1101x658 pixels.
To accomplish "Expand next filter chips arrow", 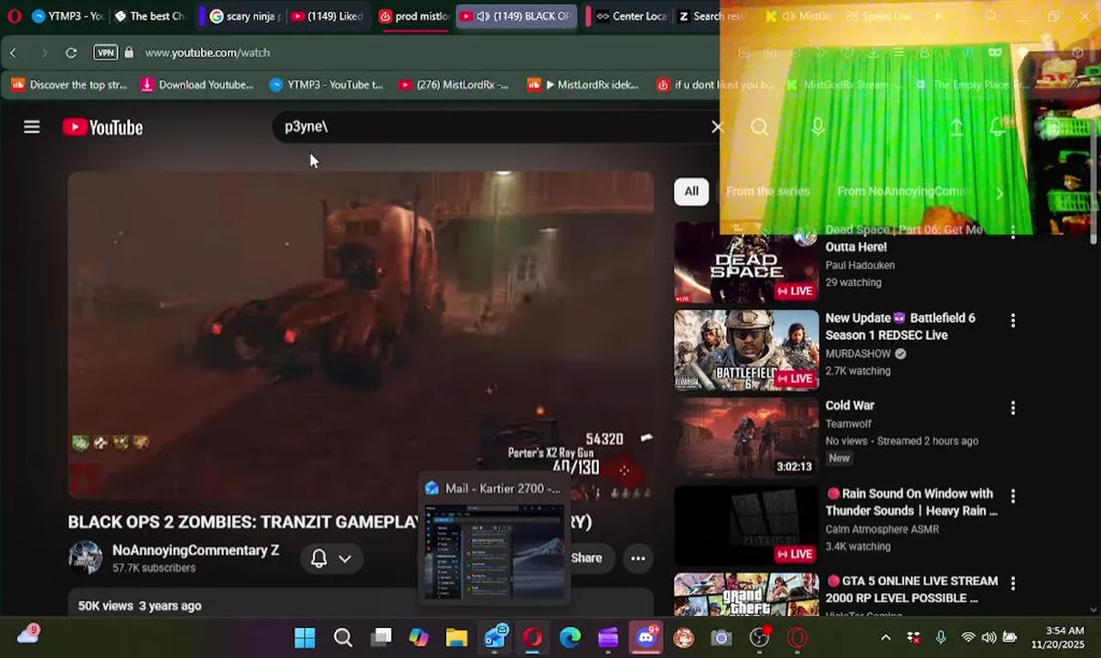I will click(999, 193).
